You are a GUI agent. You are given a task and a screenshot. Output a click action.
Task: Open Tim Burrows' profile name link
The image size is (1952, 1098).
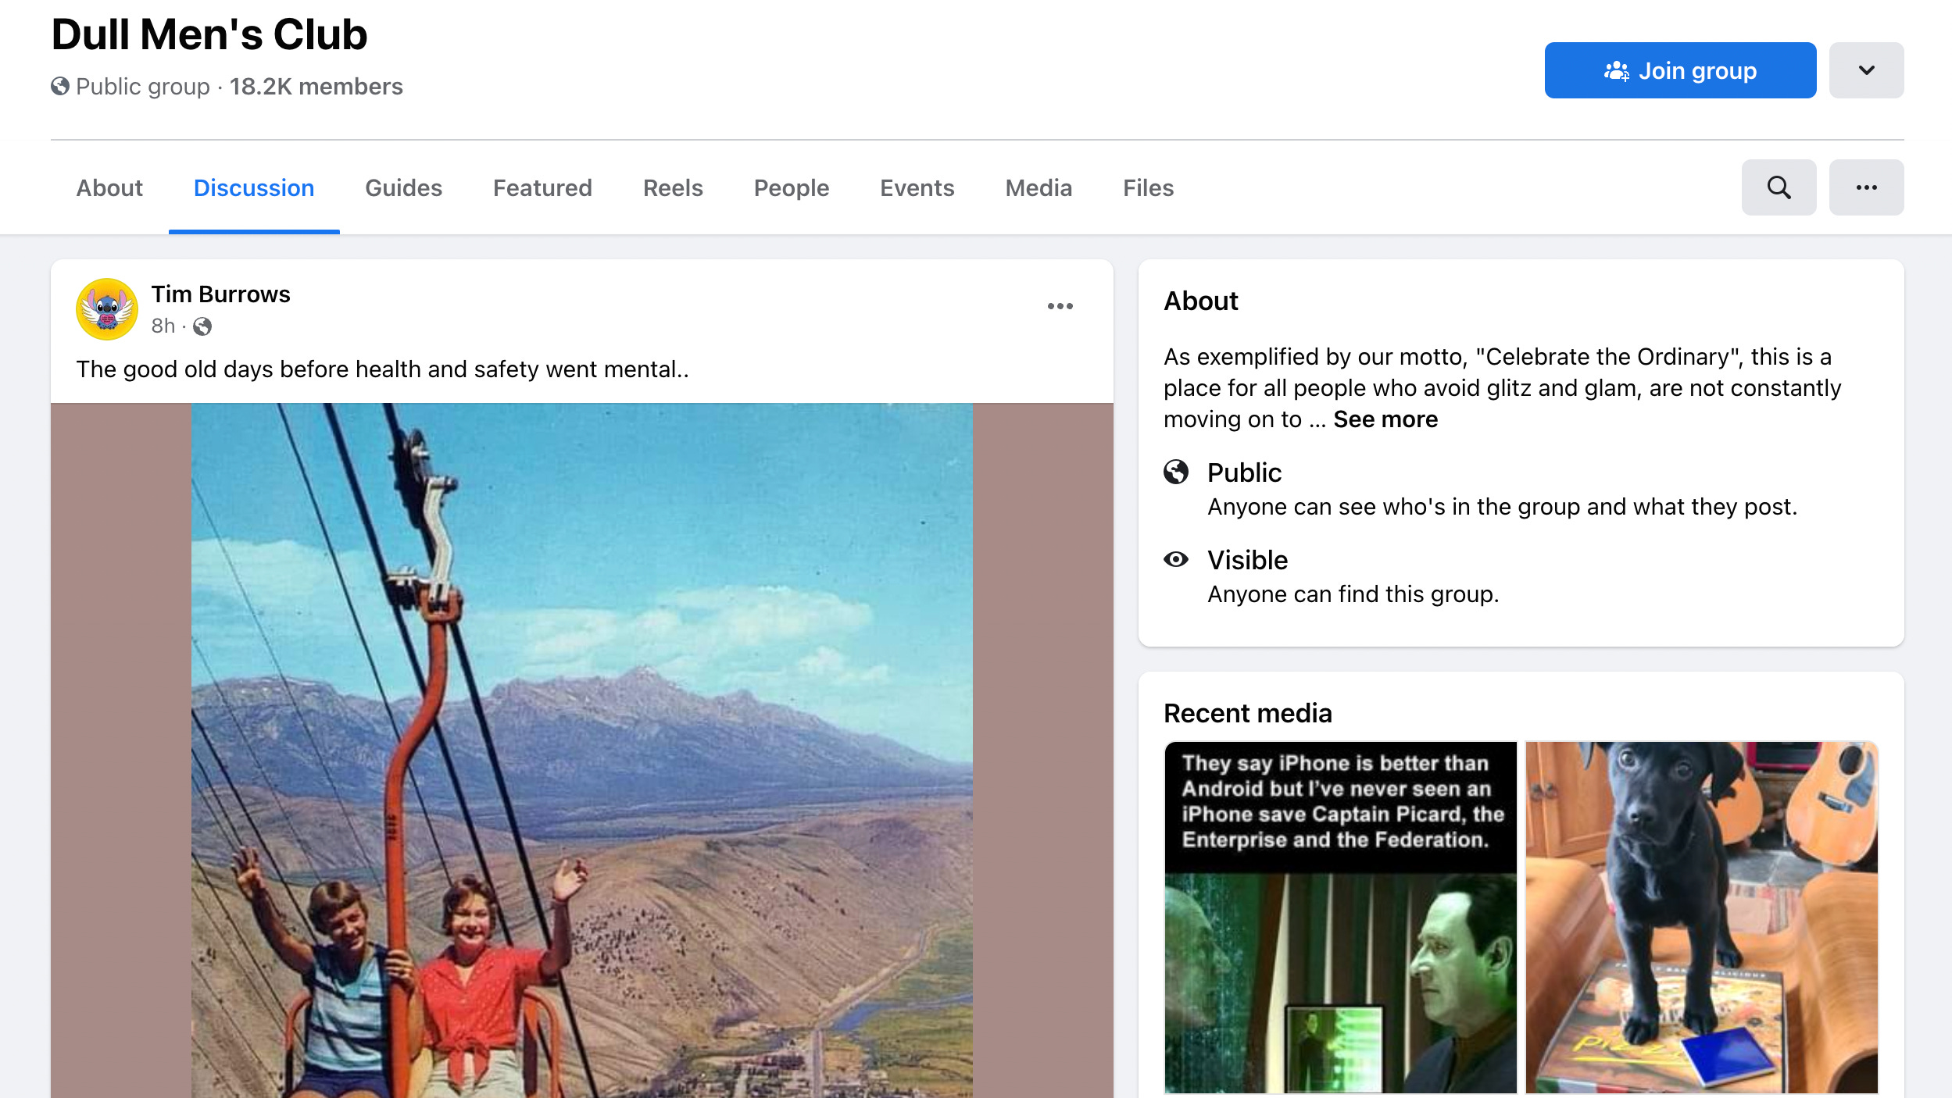click(220, 294)
